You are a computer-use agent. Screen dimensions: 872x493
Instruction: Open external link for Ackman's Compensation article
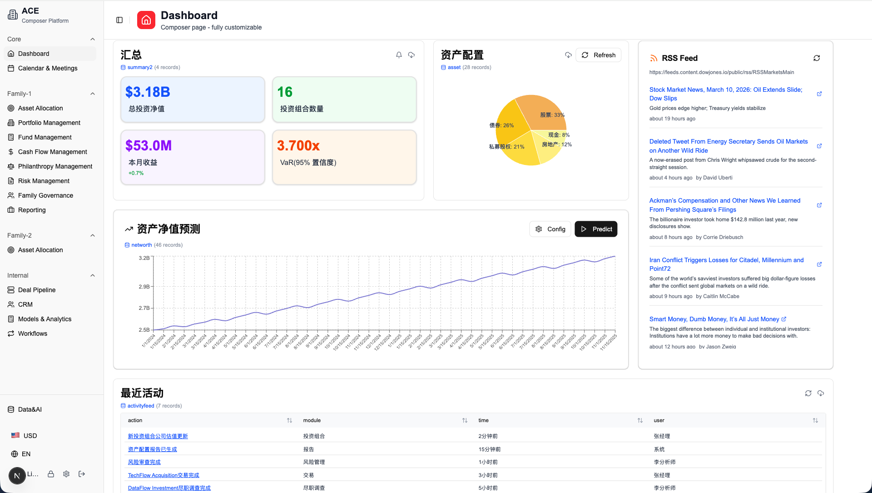[x=819, y=205]
